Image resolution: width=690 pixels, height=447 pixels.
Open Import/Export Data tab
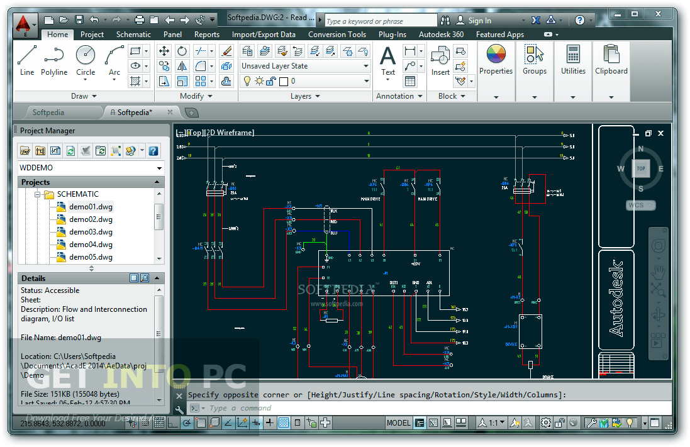(x=264, y=35)
